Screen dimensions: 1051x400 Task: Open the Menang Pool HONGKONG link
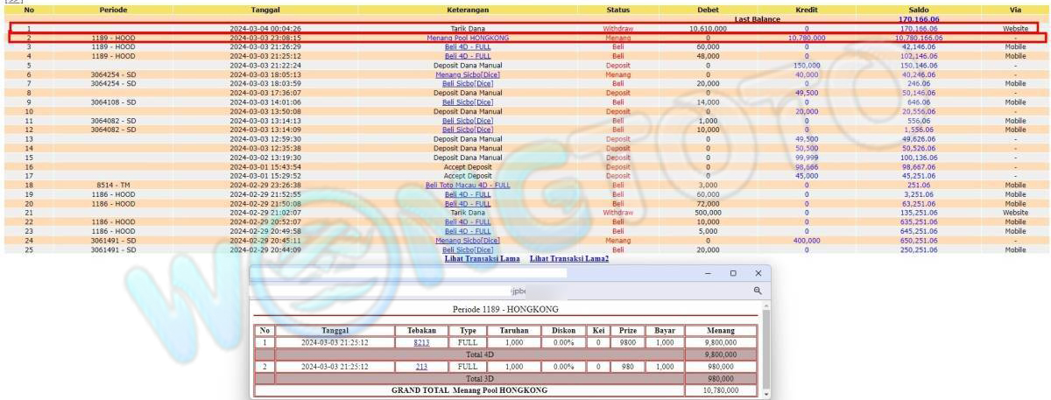pyautogui.click(x=468, y=39)
